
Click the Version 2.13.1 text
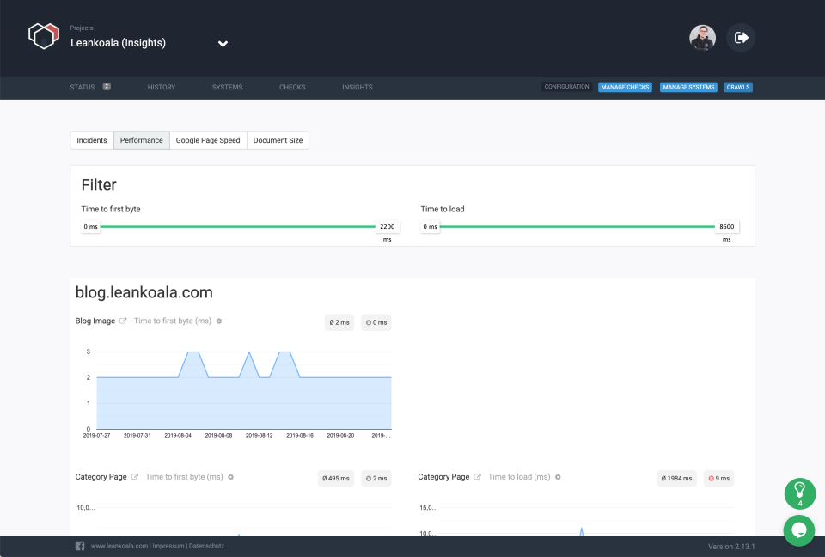[x=731, y=547]
